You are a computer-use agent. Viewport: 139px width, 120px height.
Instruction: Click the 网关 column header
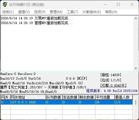[x=6, y=97]
